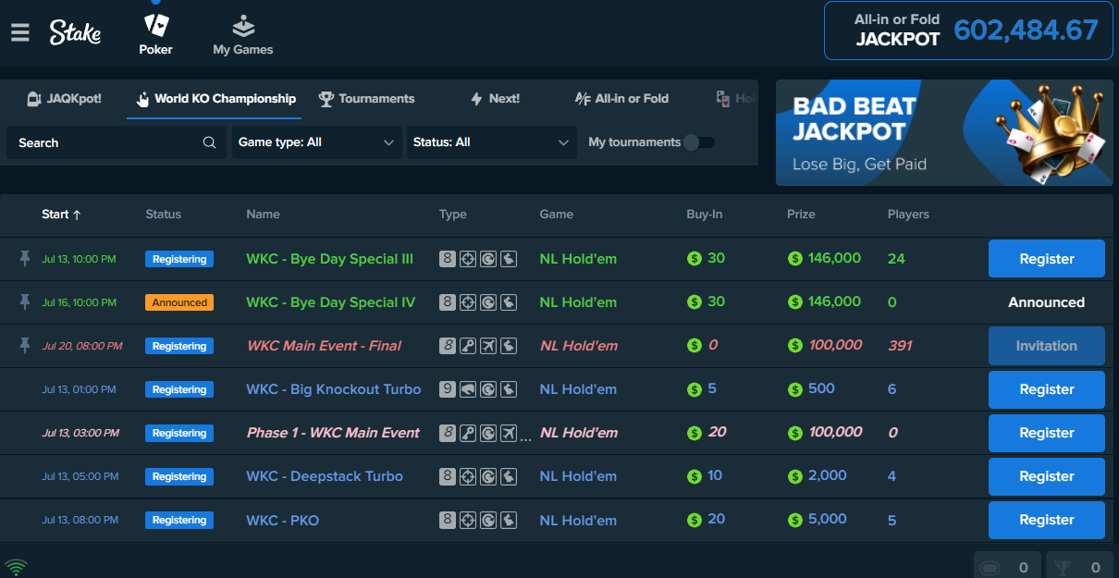Click the 5,000 prize in WKC - PKO row

coord(817,520)
